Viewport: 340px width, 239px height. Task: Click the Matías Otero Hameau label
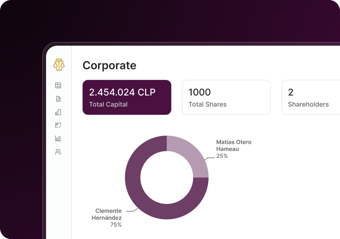tap(234, 145)
